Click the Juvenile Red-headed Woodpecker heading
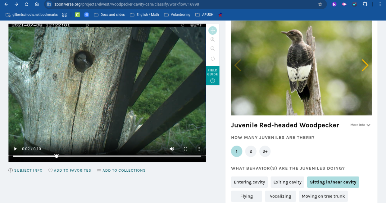386x203 pixels. (285, 125)
